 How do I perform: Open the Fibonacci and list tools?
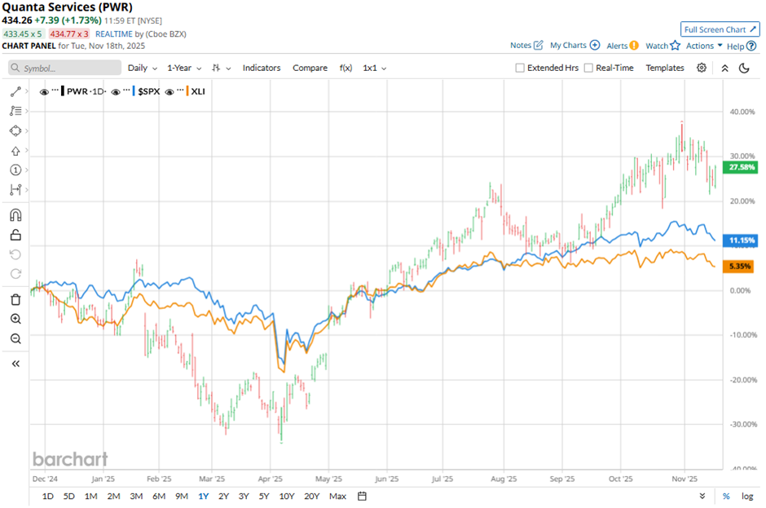tap(15, 111)
